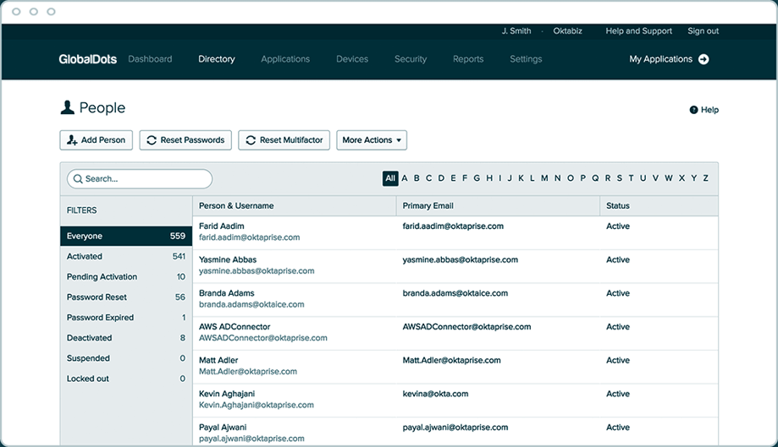
Task: Click the Sign out link
Action: pos(703,30)
